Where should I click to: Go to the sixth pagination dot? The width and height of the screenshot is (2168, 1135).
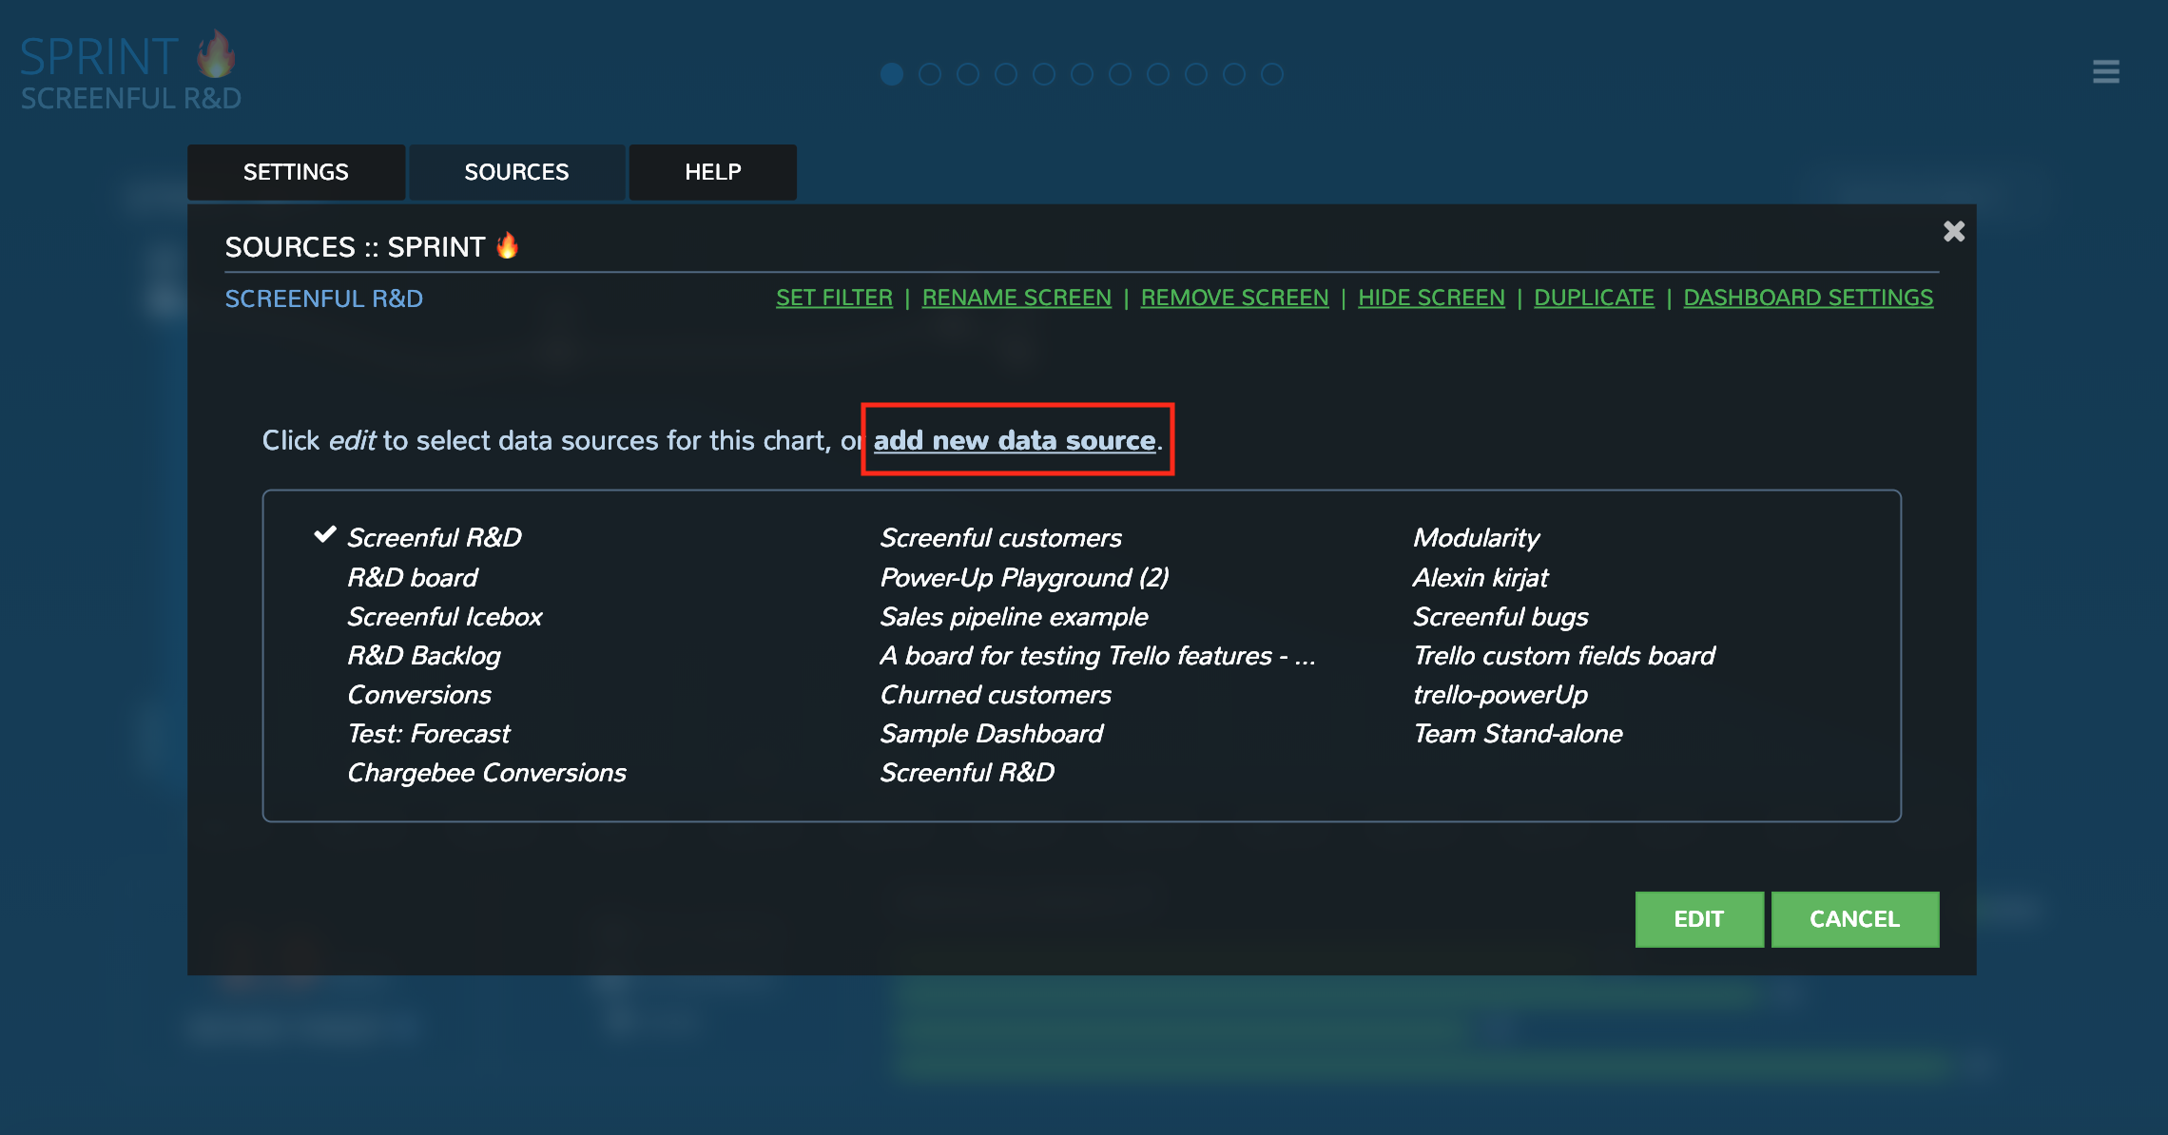tap(1082, 74)
